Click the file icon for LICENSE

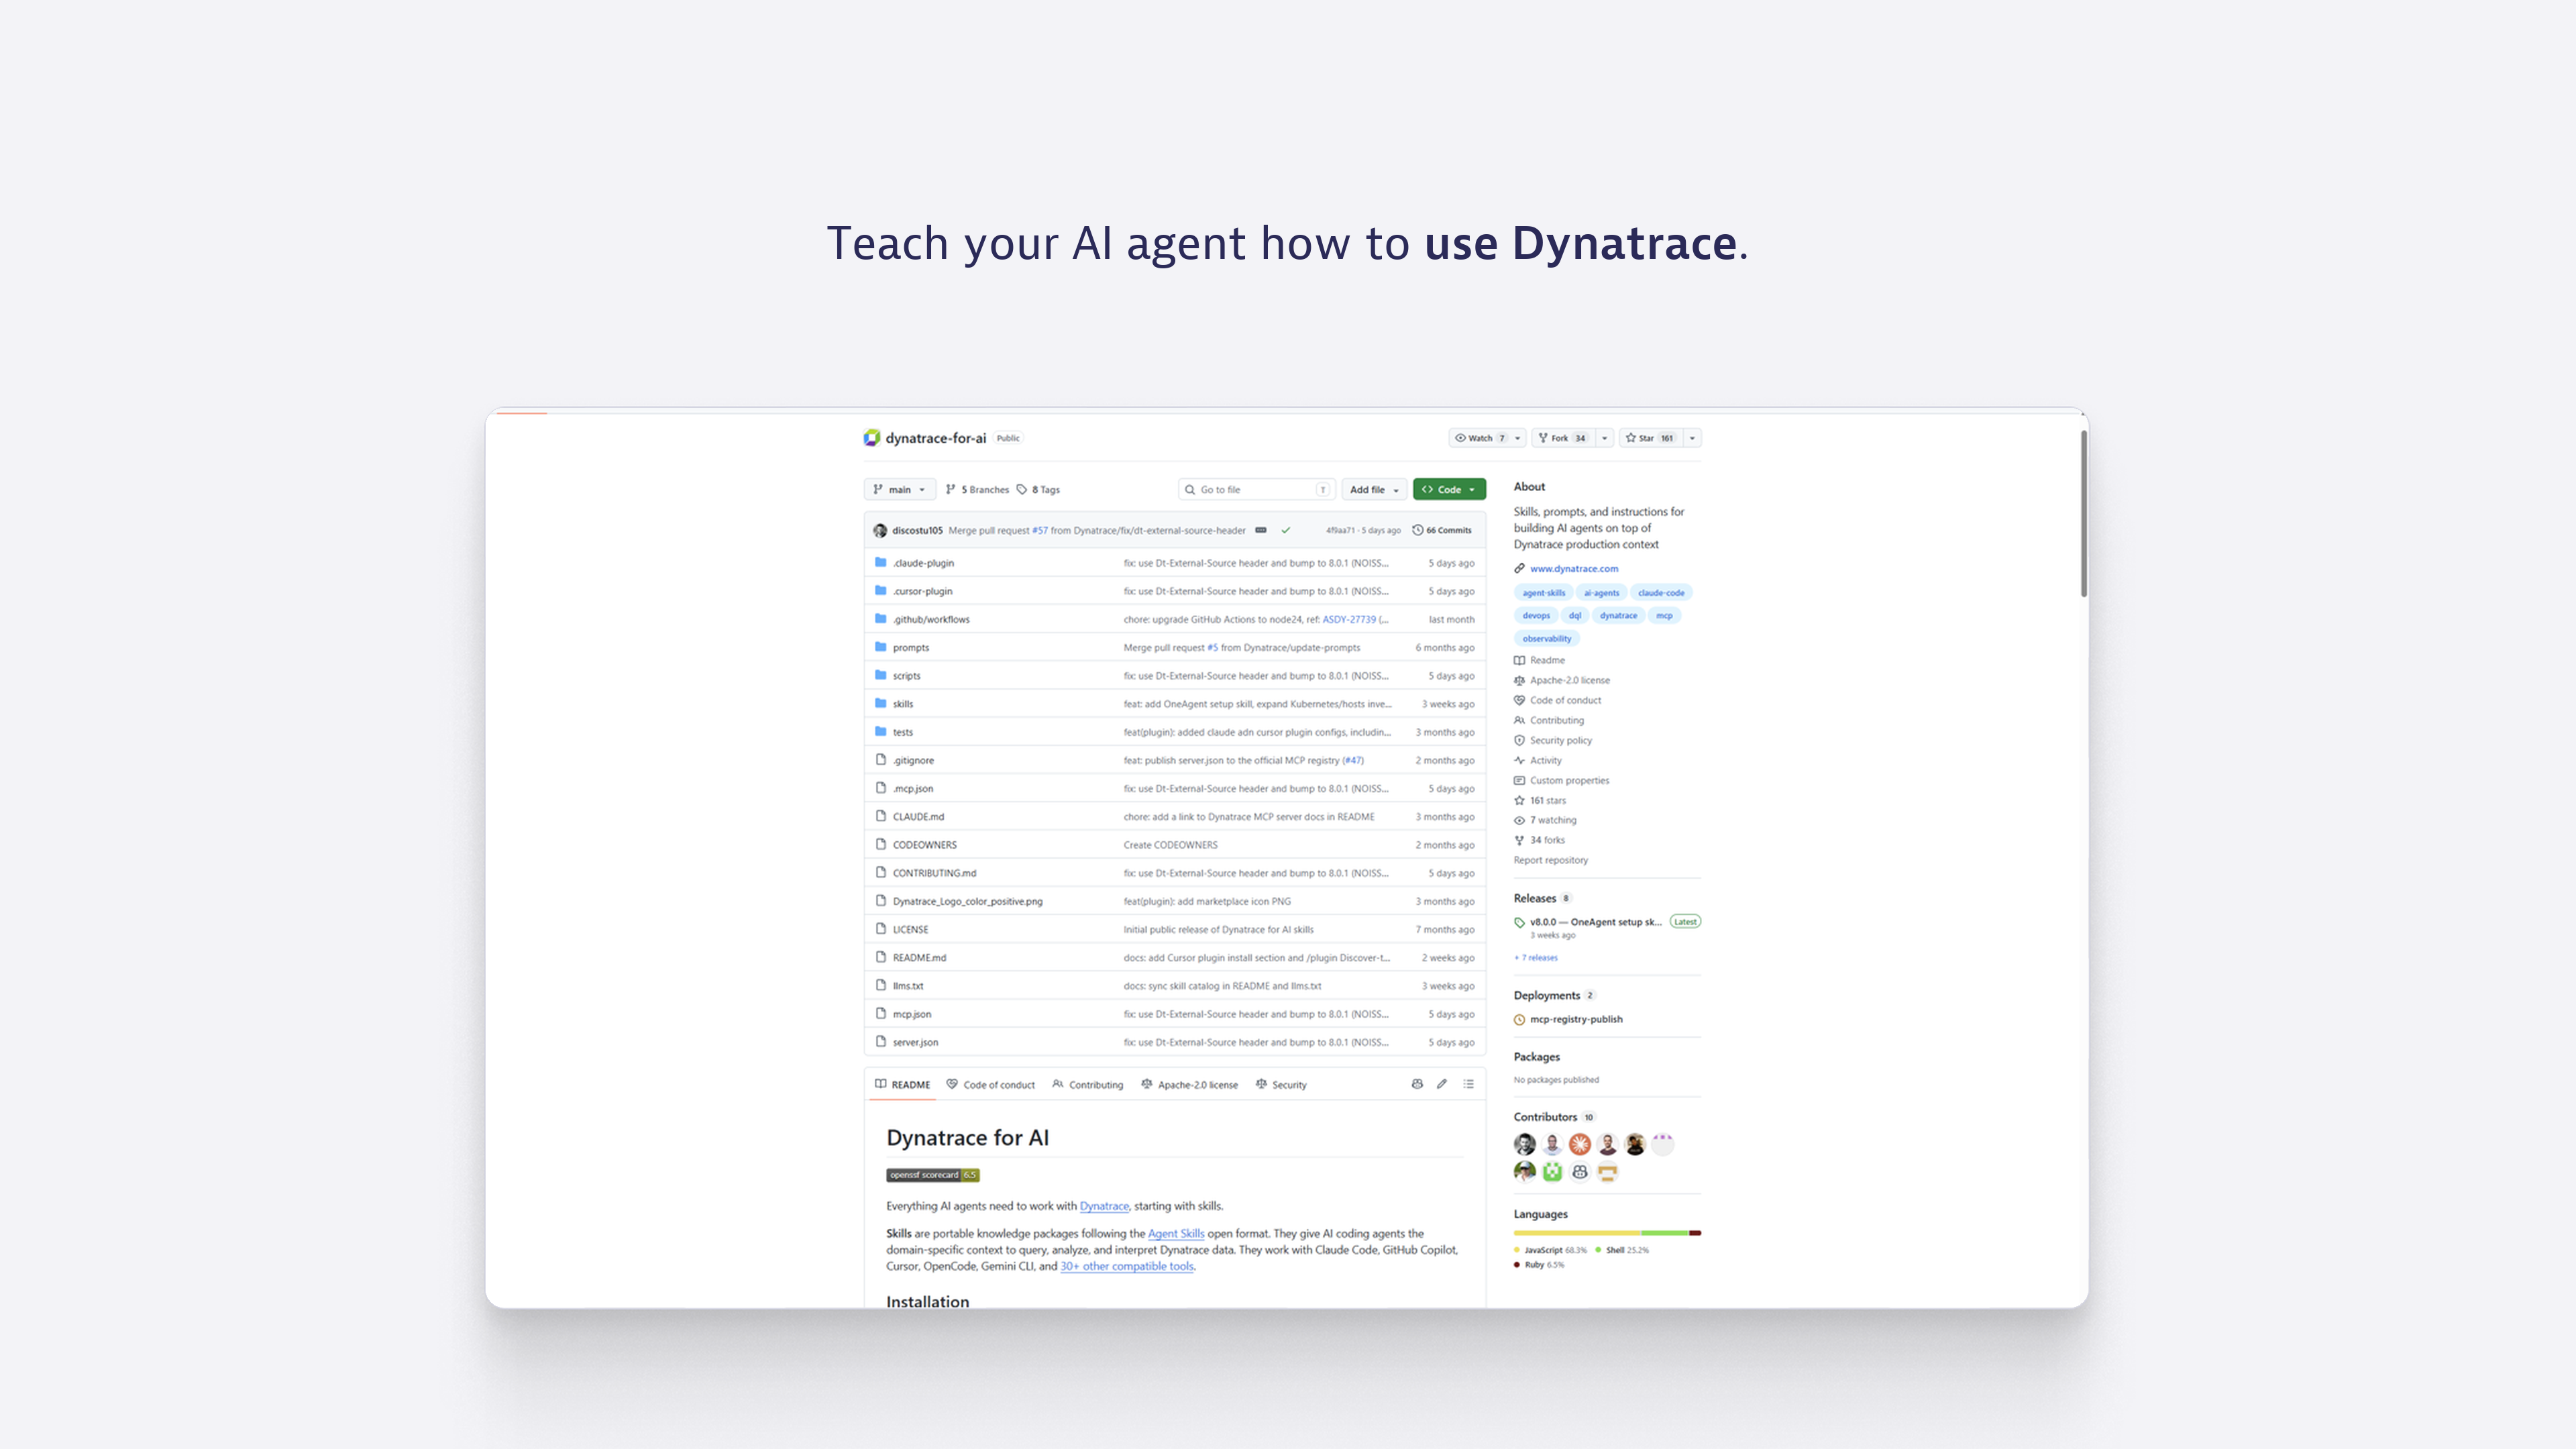click(881, 929)
